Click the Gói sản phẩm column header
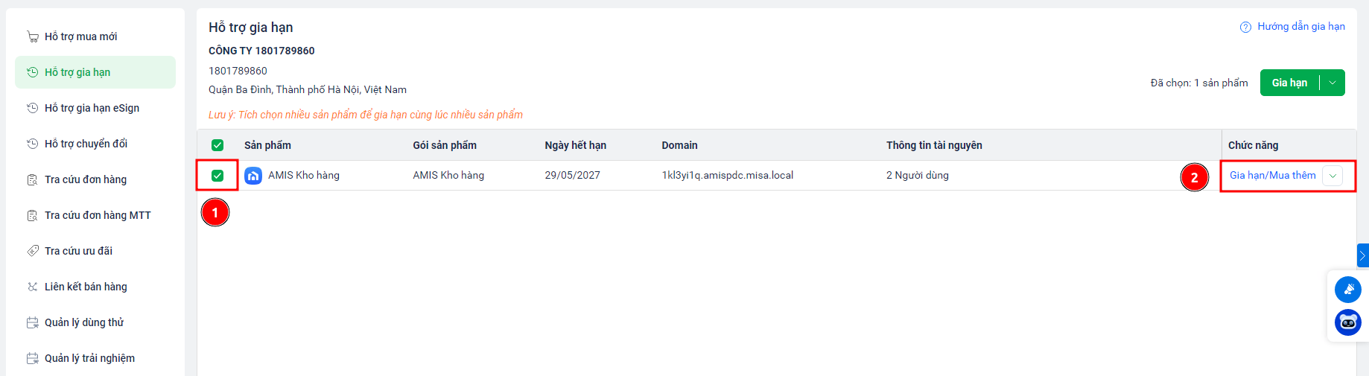Viewport: 1369px width, 376px height. 445,145
